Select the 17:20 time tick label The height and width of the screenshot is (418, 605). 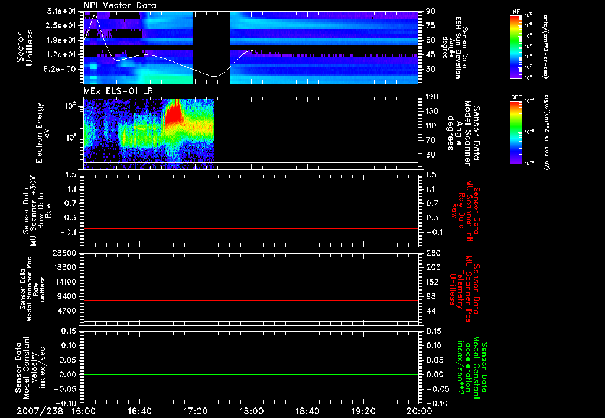point(196,411)
